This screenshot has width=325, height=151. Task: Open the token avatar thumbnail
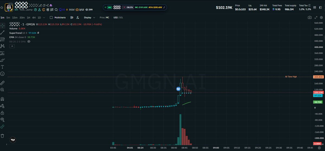tap(9, 8)
